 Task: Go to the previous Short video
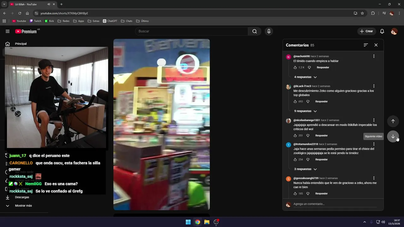click(x=393, y=121)
